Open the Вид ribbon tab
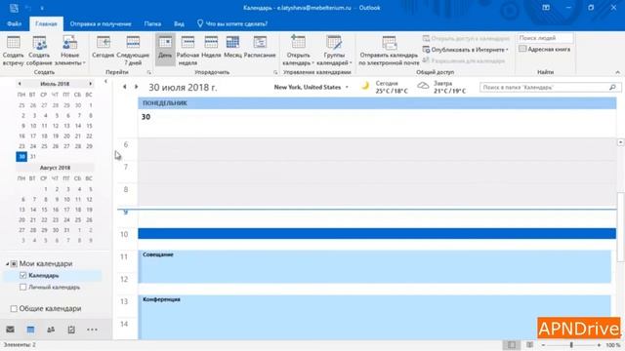This screenshot has height=351, width=625. pyautogui.click(x=179, y=23)
